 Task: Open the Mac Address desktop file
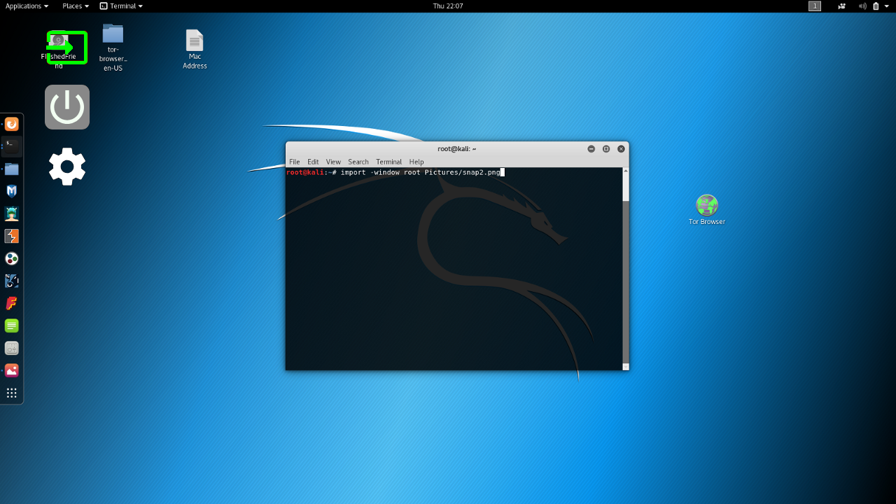pos(195,41)
